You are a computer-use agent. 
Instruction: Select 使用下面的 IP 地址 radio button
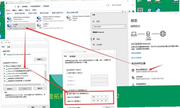pos(67,73)
